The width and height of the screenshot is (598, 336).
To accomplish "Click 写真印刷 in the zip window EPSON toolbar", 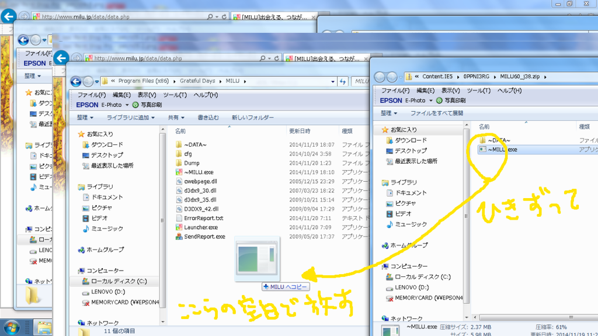I will (x=451, y=101).
